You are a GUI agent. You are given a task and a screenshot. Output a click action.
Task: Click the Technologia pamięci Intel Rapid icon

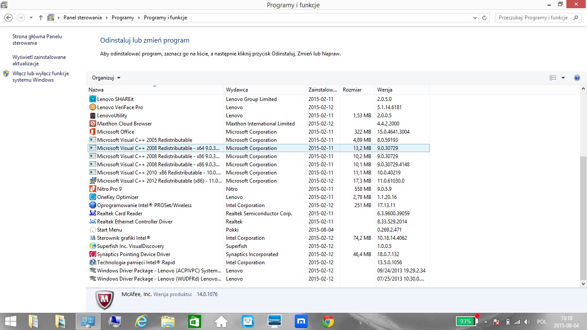[x=93, y=263]
